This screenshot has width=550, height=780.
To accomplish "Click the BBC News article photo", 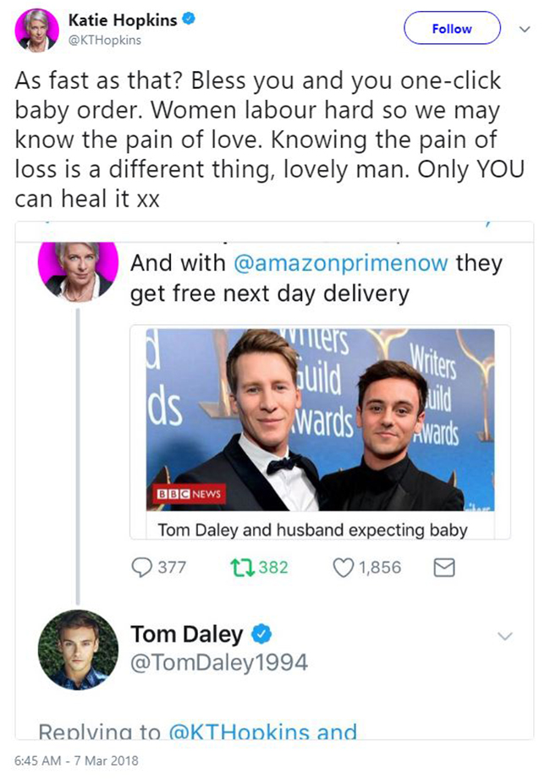I will [320, 419].
